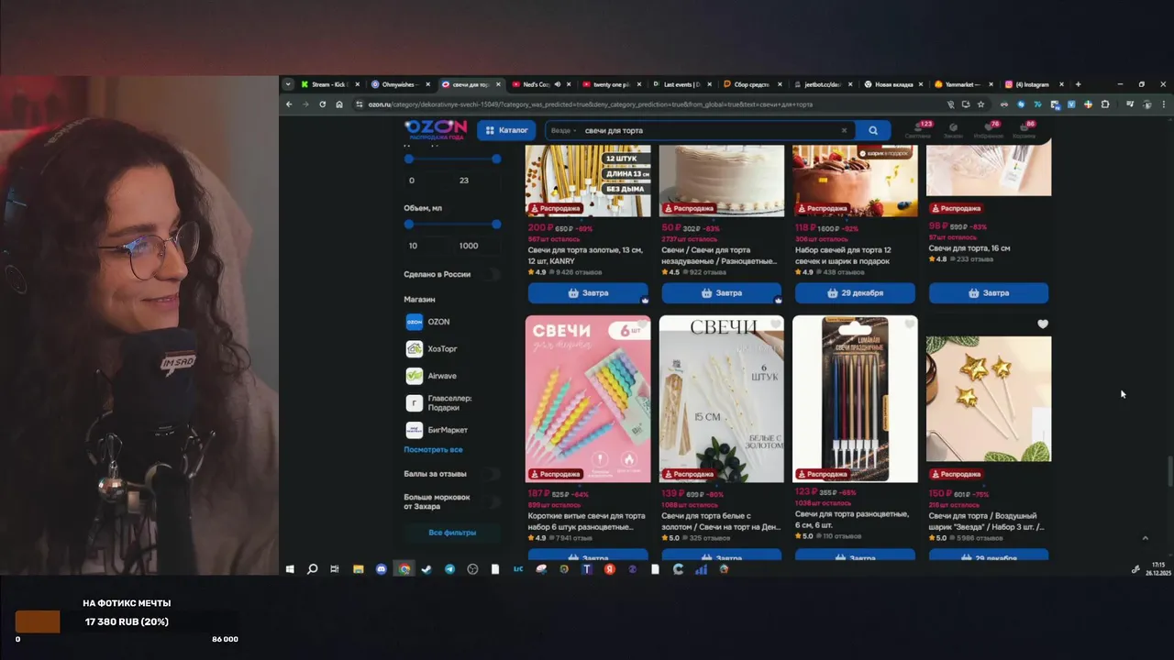Open a new browser tab with plus icon
Image resolution: width=1174 pixels, height=660 pixels.
1078,84
